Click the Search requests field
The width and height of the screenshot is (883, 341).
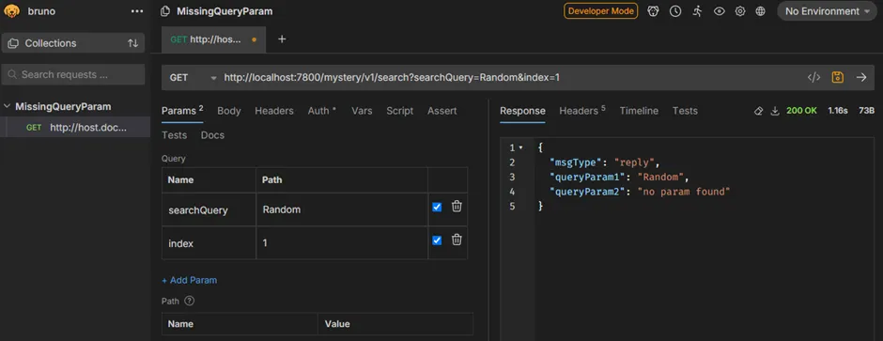click(73, 74)
